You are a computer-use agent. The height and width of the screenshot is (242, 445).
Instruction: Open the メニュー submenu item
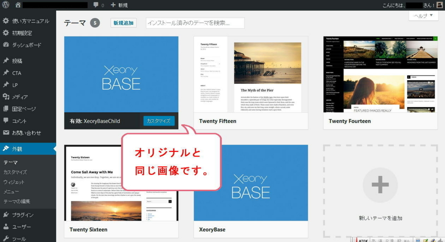point(11,192)
